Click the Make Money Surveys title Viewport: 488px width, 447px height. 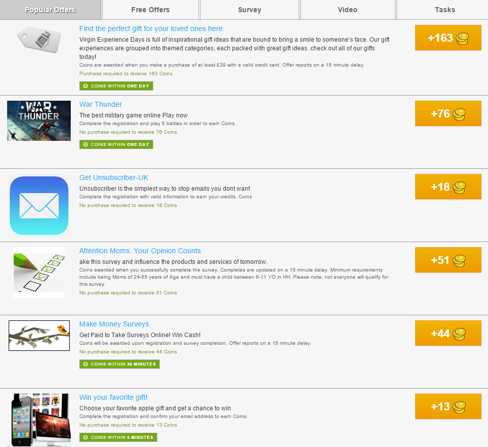click(x=114, y=324)
